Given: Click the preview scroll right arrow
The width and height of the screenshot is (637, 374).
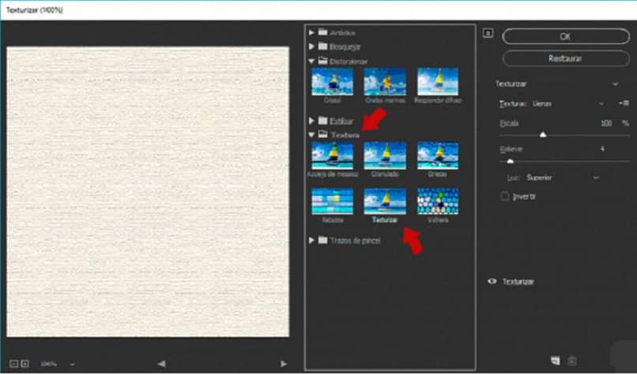Looking at the screenshot, I should click(284, 364).
